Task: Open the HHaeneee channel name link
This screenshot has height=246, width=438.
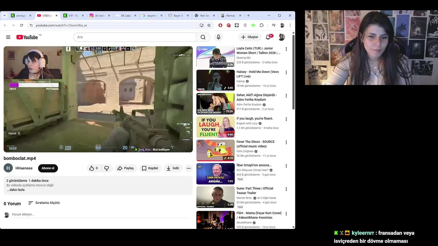Action: click(x=24, y=168)
